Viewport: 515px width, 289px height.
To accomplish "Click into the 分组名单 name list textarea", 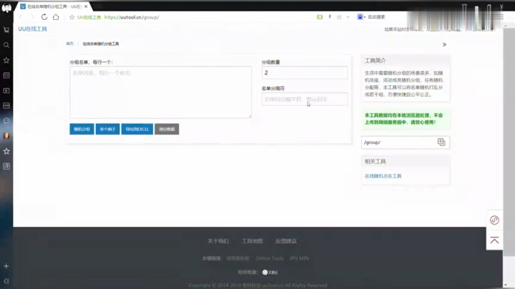I will click(161, 92).
